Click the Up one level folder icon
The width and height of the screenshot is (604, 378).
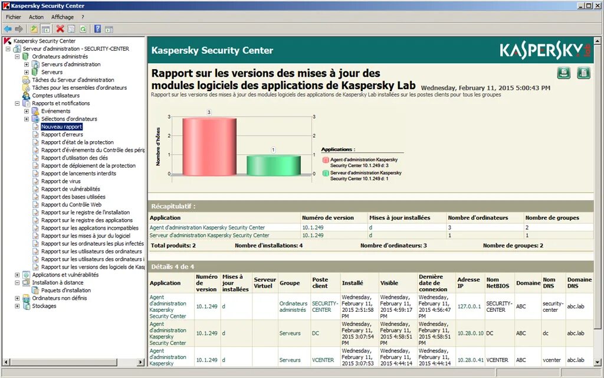click(x=34, y=29)
